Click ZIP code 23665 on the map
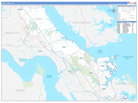Image resolution: width=138 pixels, height=103 pixels. [x=125, y=98]
